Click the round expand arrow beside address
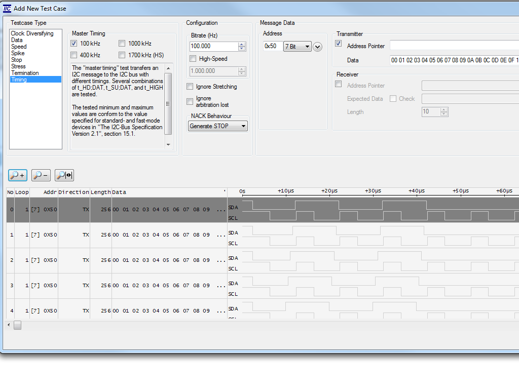519x389 pixels. [x=318, y=47]
